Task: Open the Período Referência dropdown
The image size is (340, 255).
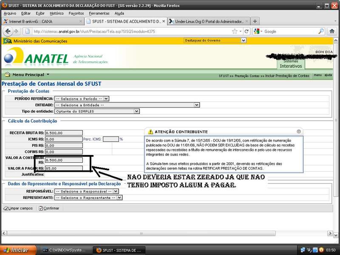Action: point(82,99)
